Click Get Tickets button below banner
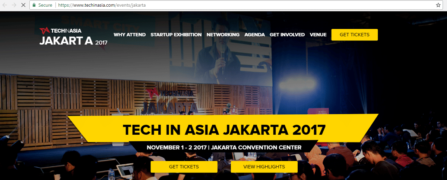Viewport: 447px width, 180px height. click(x=184, y=167)
